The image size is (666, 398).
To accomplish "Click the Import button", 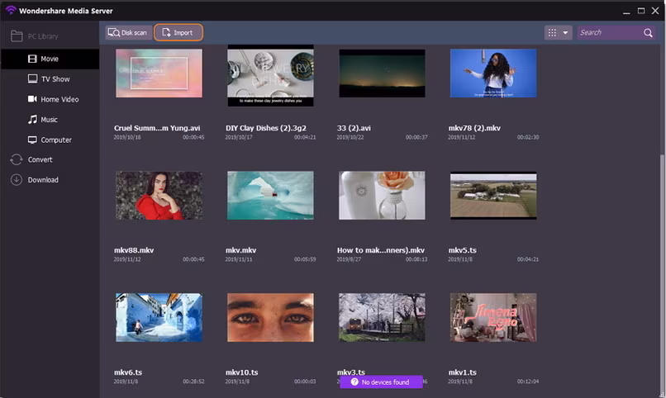I will [x=178, y=33].
